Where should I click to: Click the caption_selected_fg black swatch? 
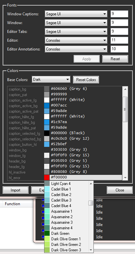coord(47,133)
